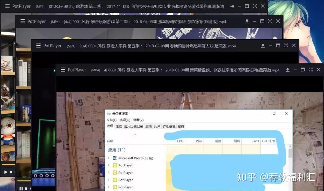
Task: Pin the 2018-02-09 PotPlayer window on top
Action: pos(263,46)
